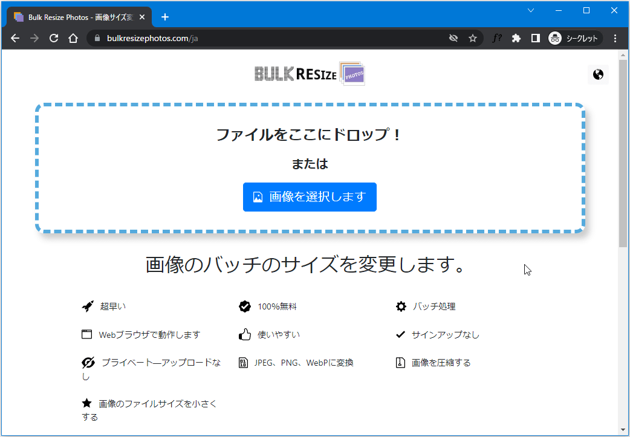Close the Bulk Resize Photos tab
630x437 pixels.
143,17
